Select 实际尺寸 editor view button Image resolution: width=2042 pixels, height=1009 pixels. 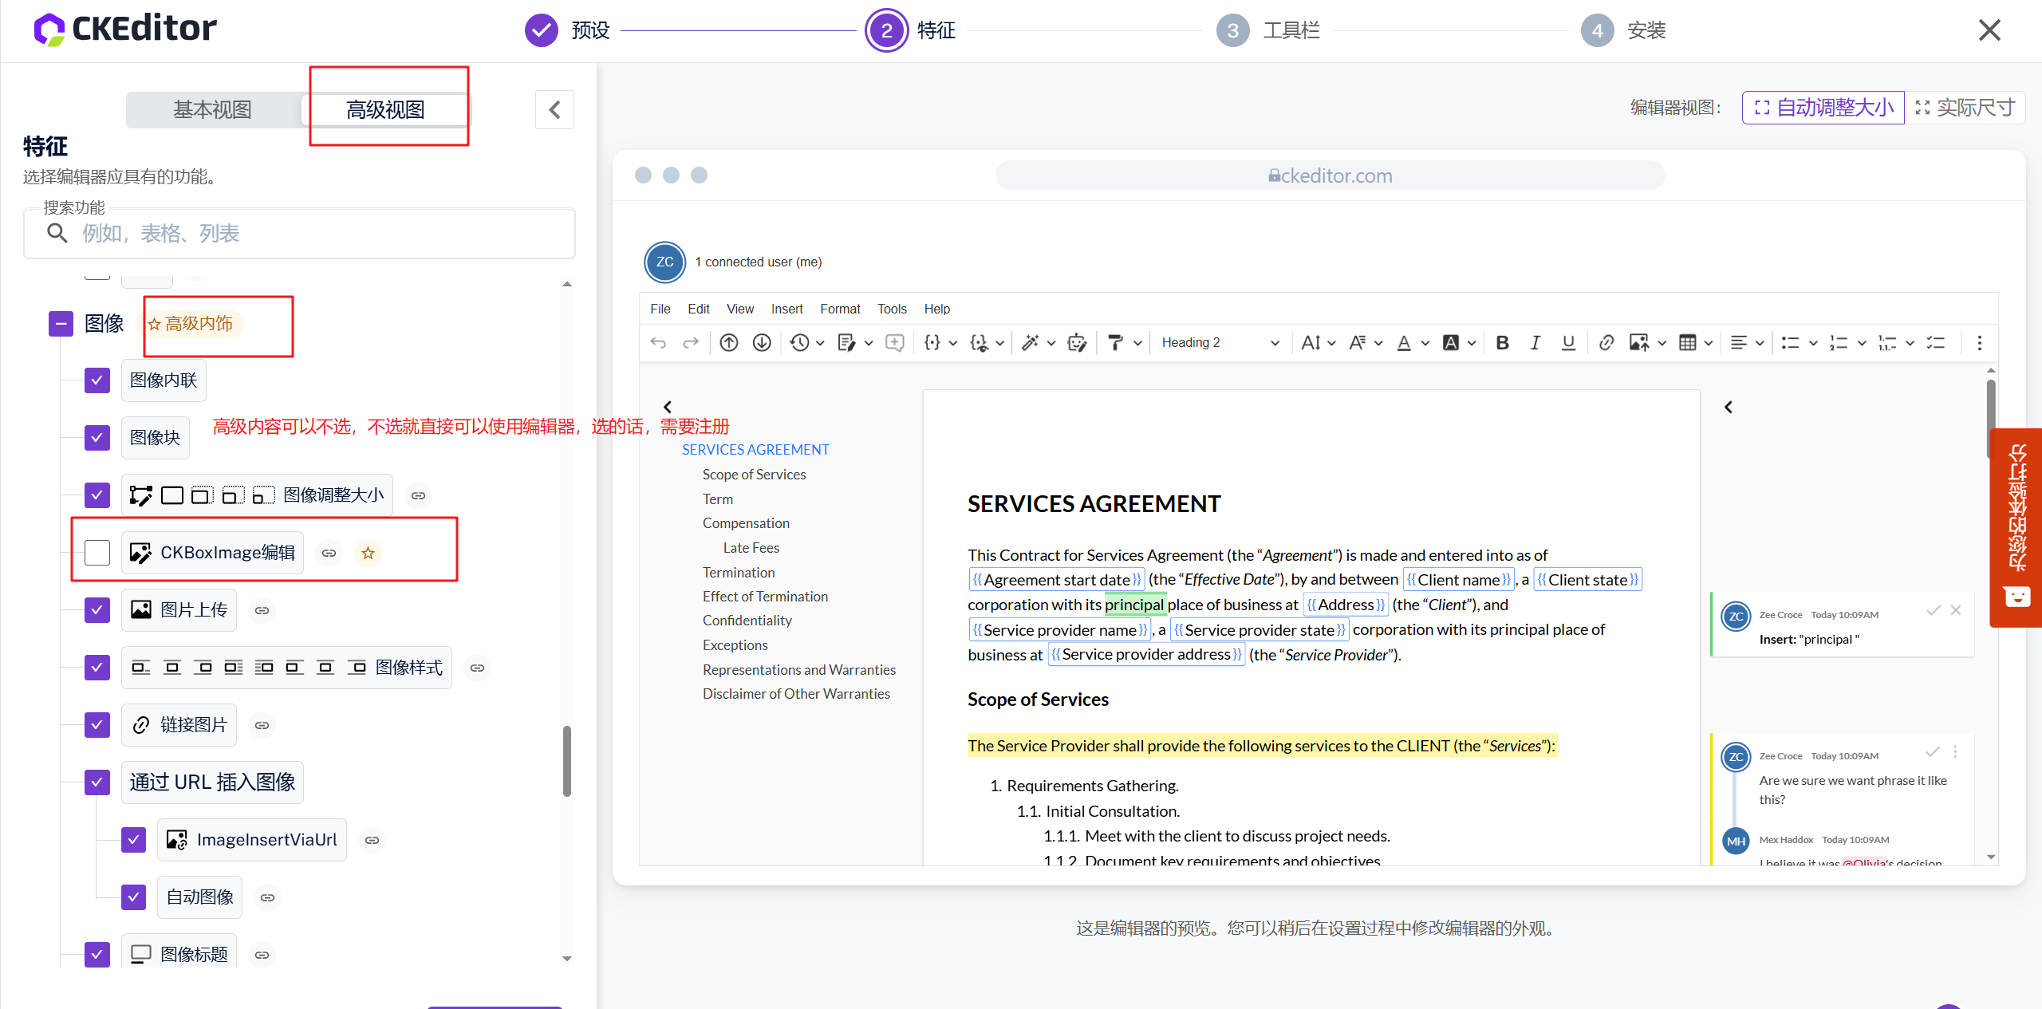click(1965, 108)
